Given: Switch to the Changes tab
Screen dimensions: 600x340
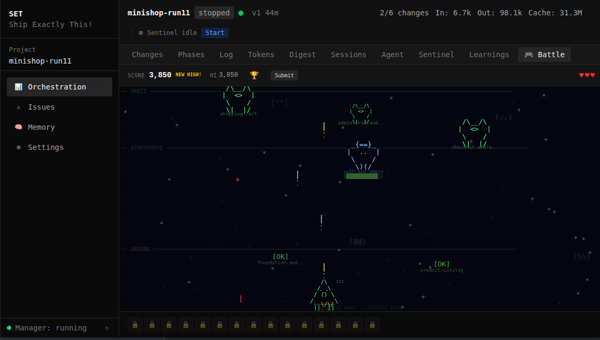Looking at the screenshot, I should 147,55.
